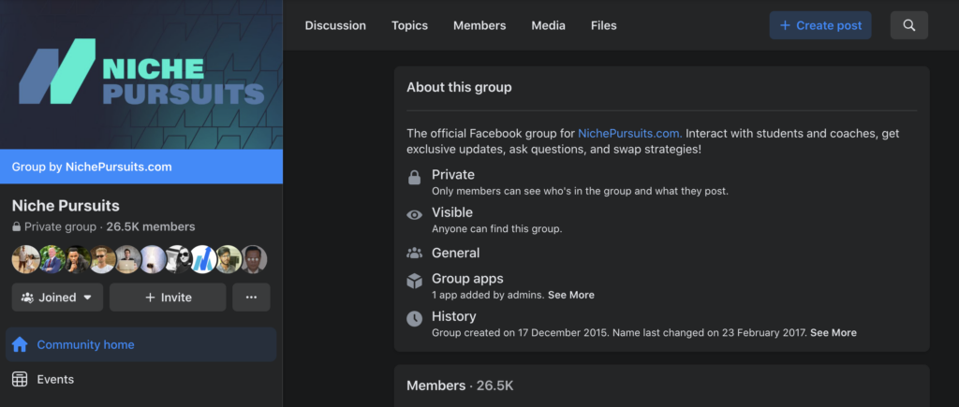Click the padlock icon next to Private
The image size is (959, 407).
point(414,178)
